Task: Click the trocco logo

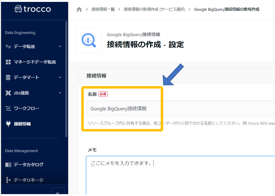Action: click(33, 9)
